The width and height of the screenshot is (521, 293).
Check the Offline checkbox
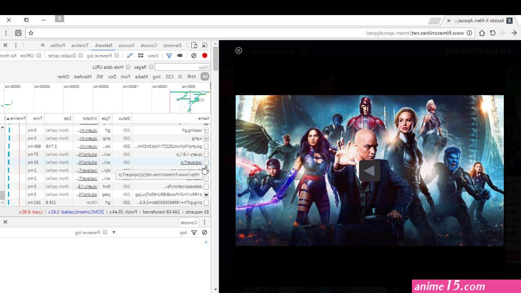click(39, 55)
